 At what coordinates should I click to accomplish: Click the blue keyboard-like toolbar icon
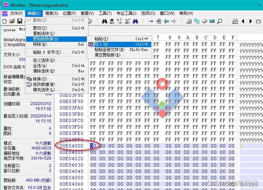(212, 21)
